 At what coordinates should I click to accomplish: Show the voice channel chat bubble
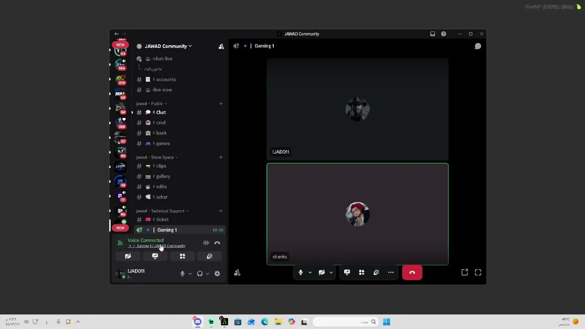[478, 46]
